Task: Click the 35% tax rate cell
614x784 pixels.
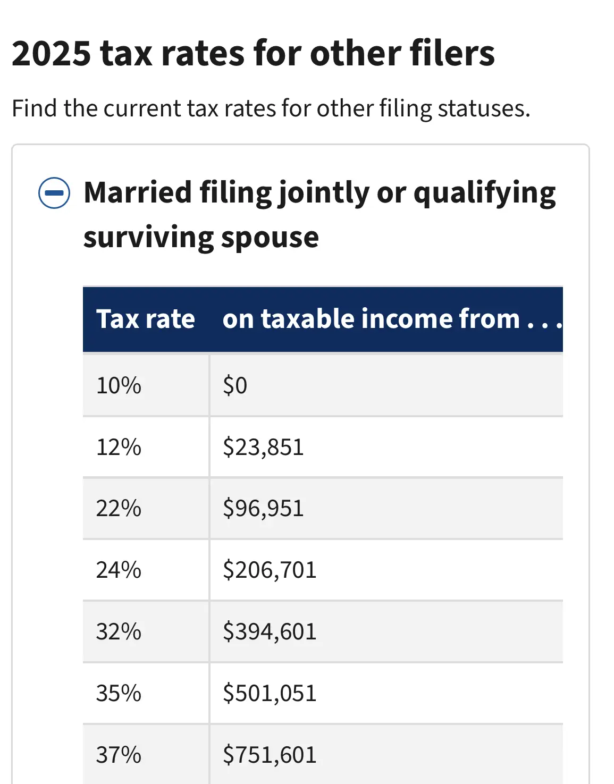Action: pos(146,694)
